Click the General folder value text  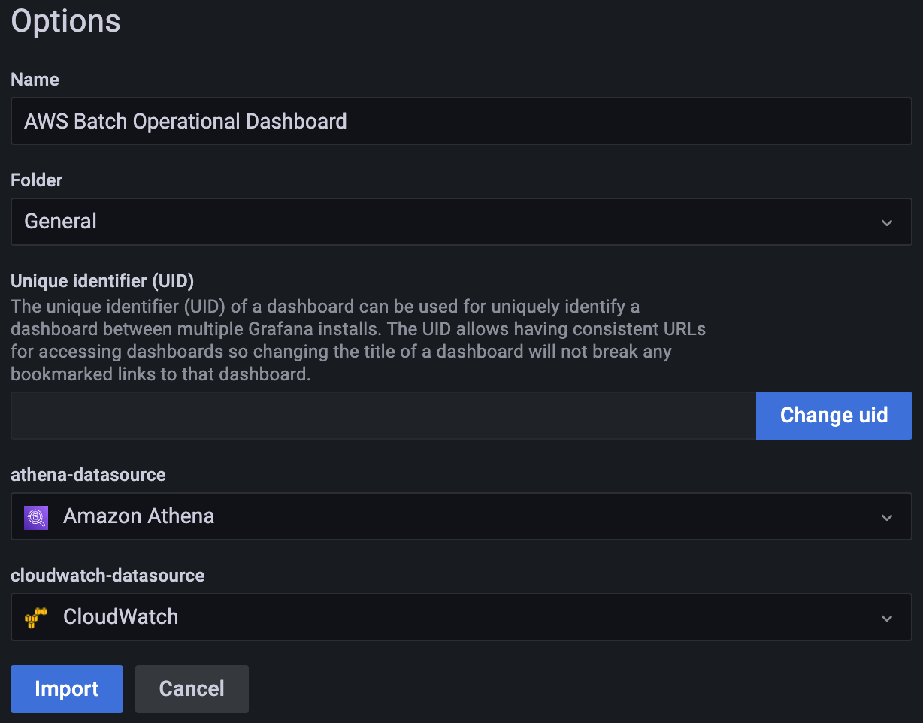coord(60,222)
